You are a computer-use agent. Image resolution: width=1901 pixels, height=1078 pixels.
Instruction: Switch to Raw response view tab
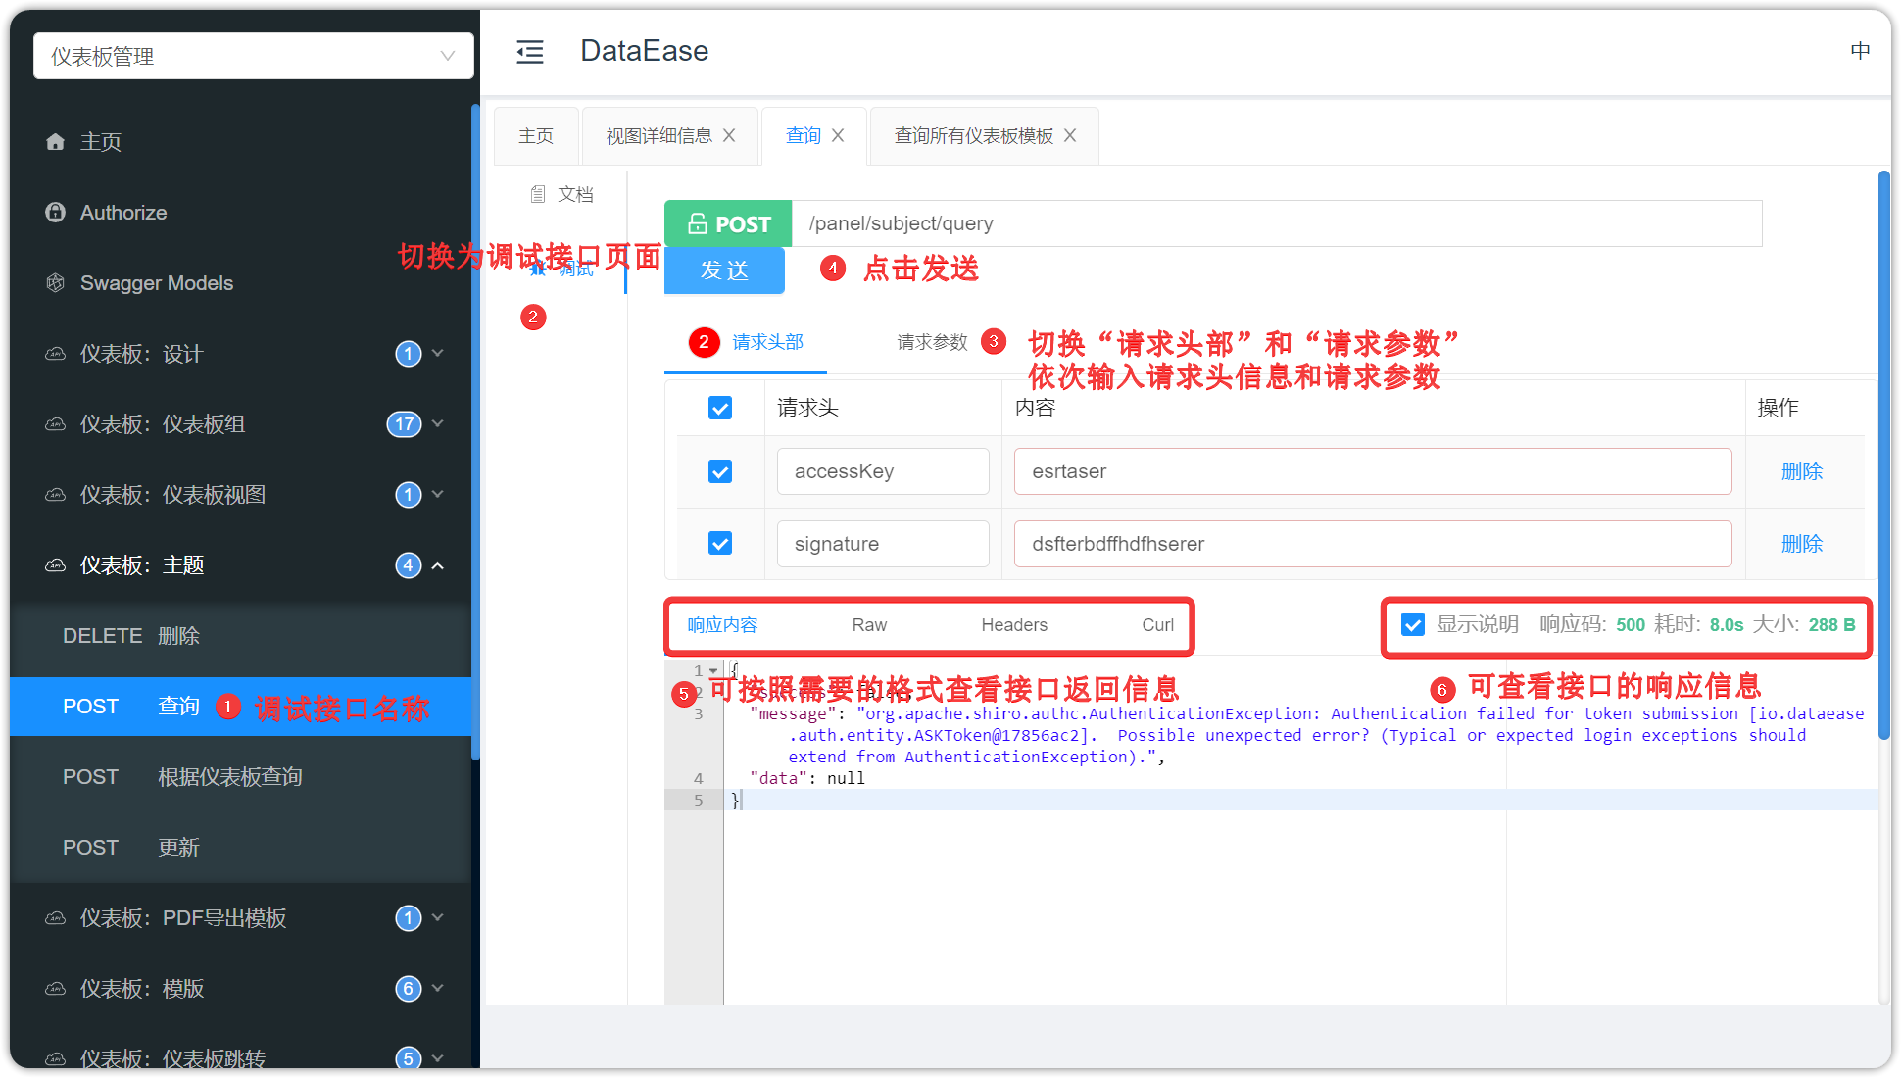[869, 624]
